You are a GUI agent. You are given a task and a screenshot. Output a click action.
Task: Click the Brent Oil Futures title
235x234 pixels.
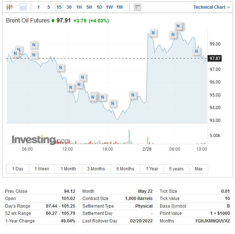[x=28, y=21]
